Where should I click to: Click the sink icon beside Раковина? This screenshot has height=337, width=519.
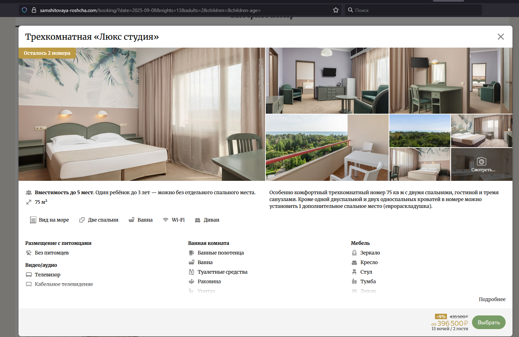(x=191, y=282)
